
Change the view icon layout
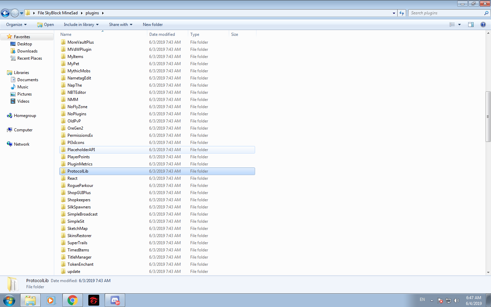click(x=452, y=25)
